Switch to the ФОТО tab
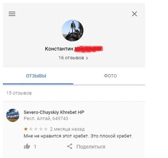 point(110,76)
